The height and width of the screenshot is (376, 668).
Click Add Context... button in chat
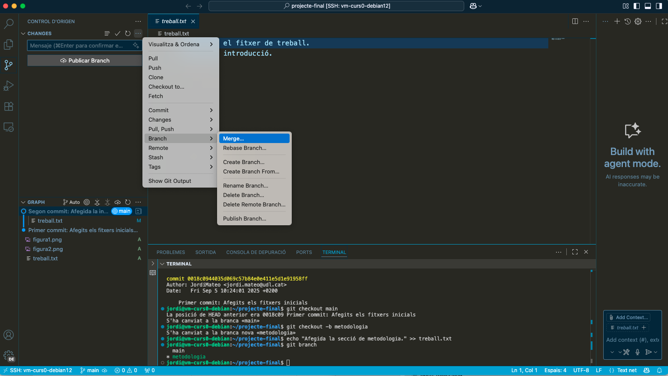(629, 317)
